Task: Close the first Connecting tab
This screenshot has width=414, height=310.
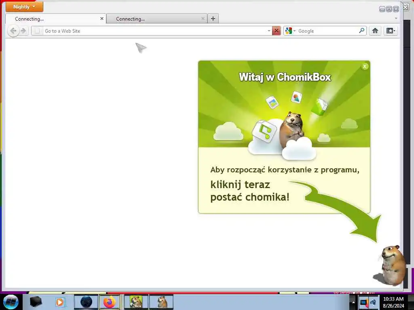Action: point(101,19)
